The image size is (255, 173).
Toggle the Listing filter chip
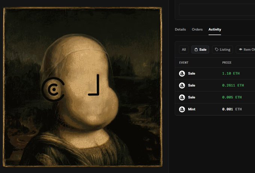point(222,50)
